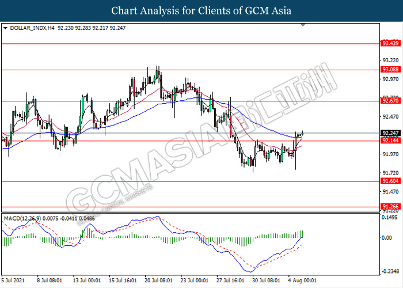Screen dimensions: 403x288
Task: Click the dropdown triangle beside DOLLAR_INDX,H4
Action: [x=5, y=28]
